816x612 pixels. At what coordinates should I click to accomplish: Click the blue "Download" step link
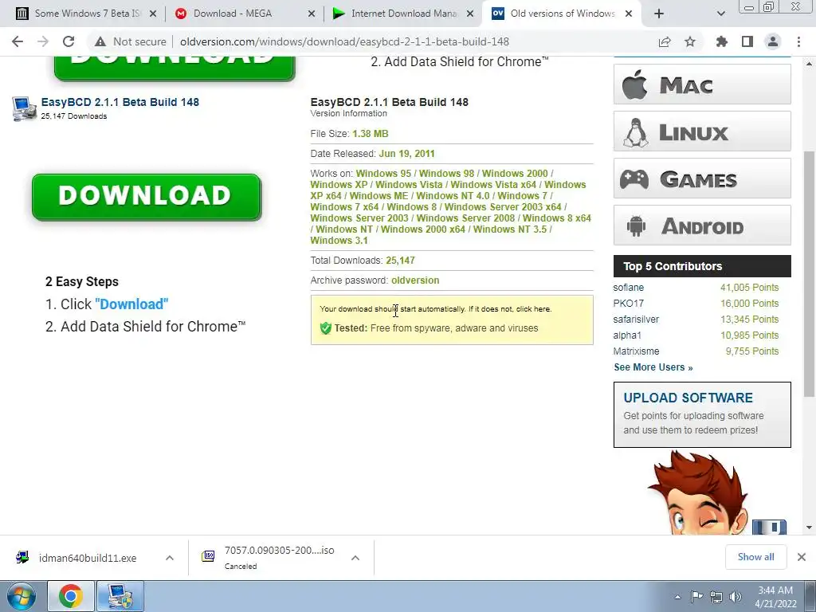click(131, 304)
